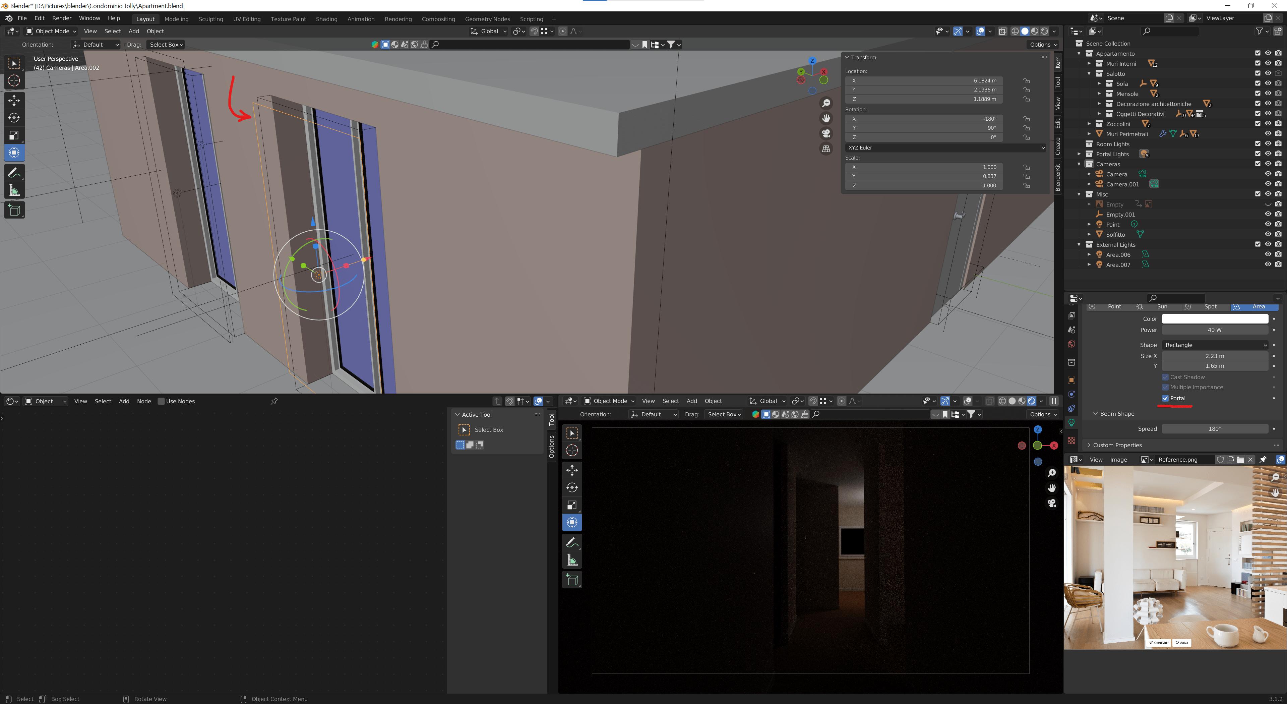Open the Image menu in image editor
1287x704 pixels.
(1119, 460)
